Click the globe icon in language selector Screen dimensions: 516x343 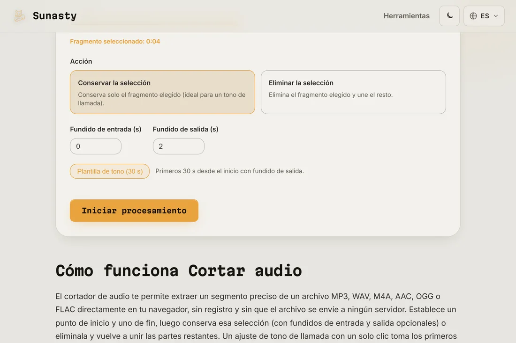(x=473, y=16)
